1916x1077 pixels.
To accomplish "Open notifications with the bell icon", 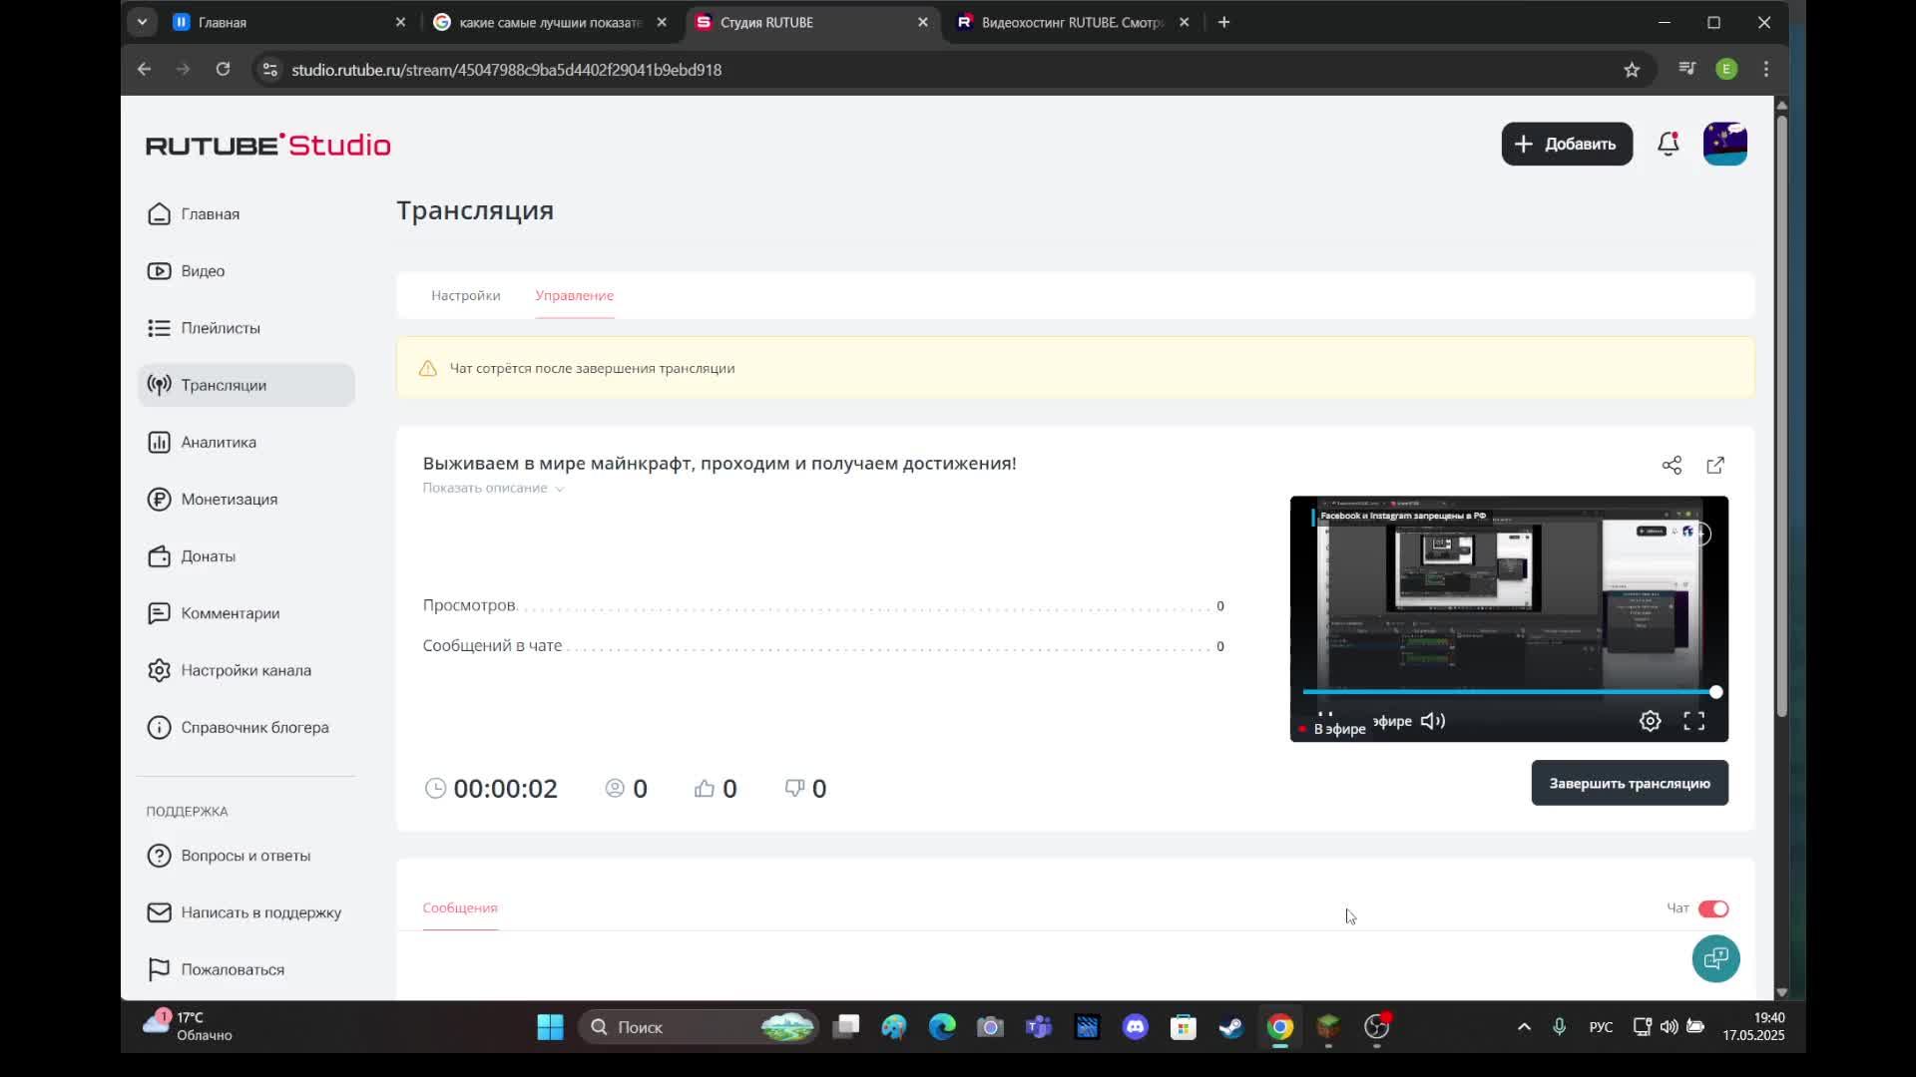I will (x=1668, y=144).
